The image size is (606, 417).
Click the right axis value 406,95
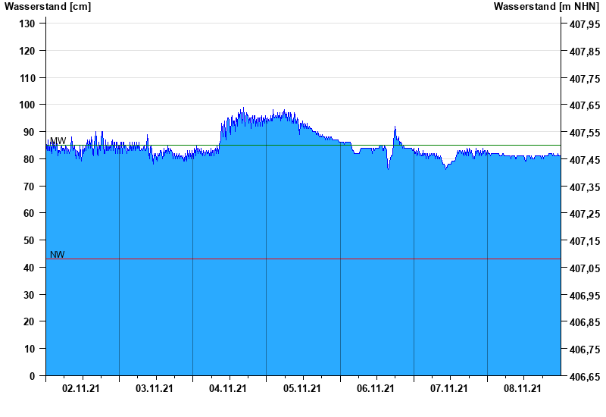pos(585,296)
